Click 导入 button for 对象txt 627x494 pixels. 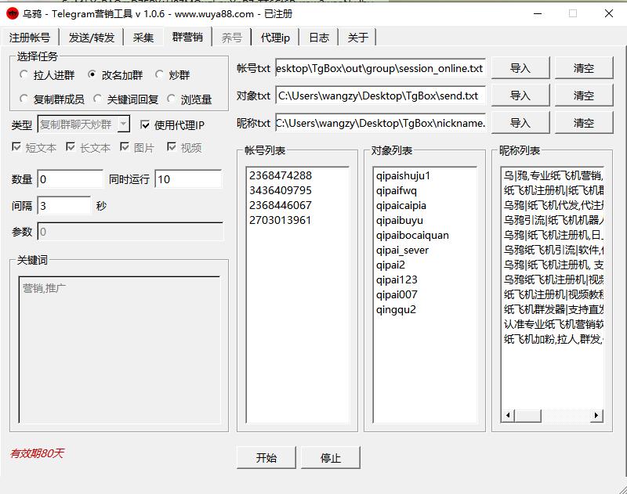pos(520,96)
